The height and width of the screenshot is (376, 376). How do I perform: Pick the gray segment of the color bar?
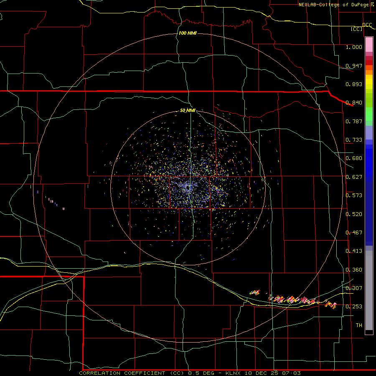369,290
